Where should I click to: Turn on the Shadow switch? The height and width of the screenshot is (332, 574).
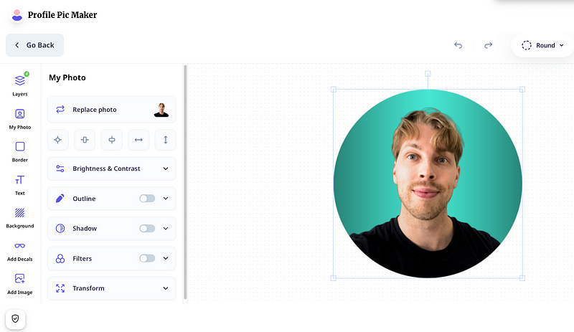tap(147, 229)
